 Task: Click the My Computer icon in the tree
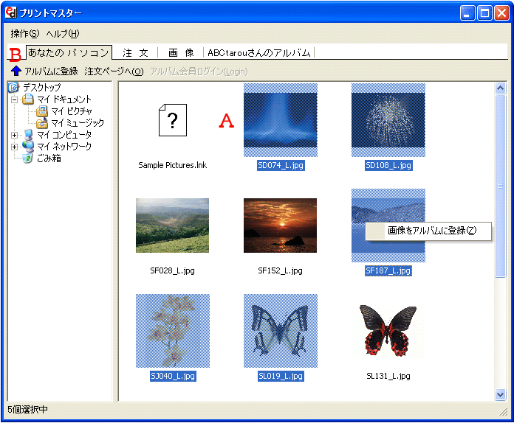pos(28,134)
